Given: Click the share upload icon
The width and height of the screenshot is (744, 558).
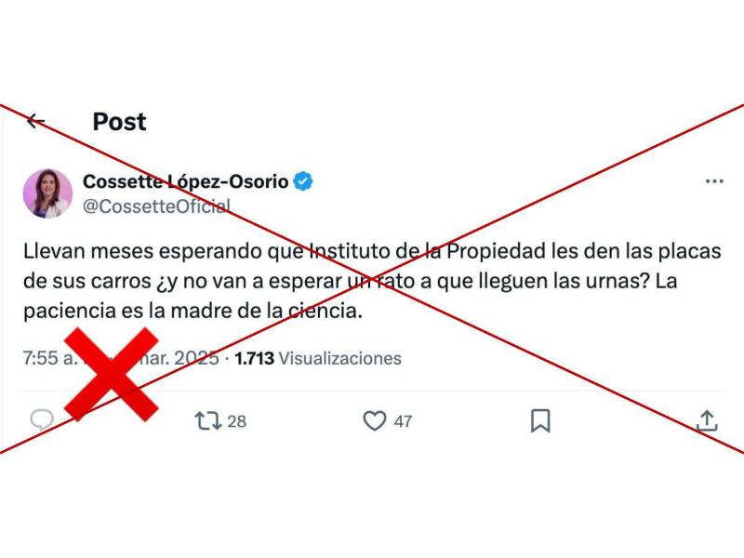Looking at the screenshot, I should click(707, 421).
